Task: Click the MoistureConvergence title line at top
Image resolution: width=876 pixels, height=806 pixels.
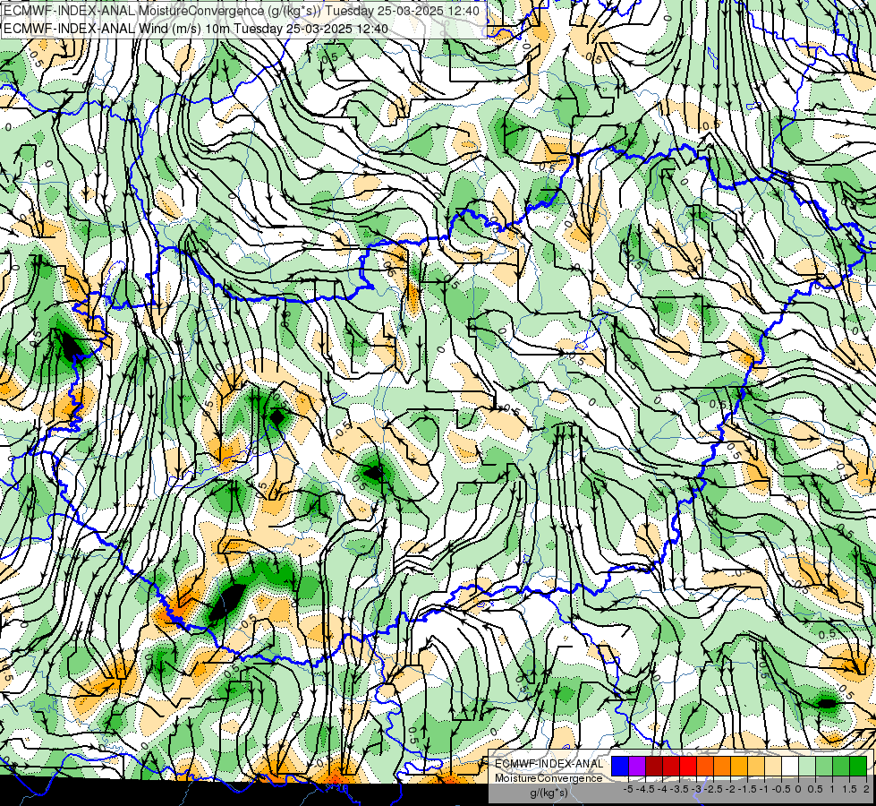Action: click(x=242, y=11)
